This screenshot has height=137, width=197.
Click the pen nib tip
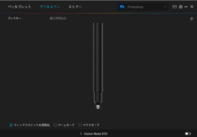pos(98,107)
